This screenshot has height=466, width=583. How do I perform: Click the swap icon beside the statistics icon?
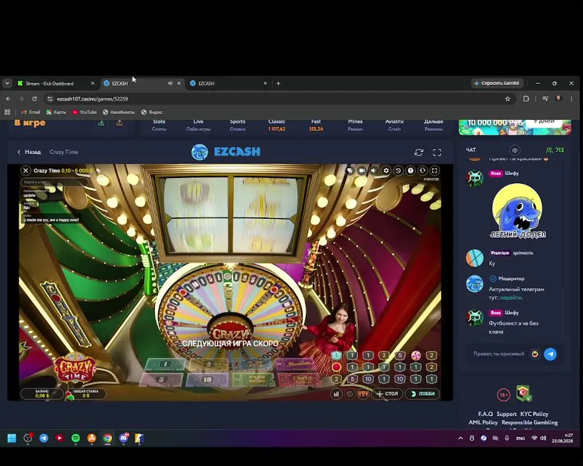click(x=350, y=394)
